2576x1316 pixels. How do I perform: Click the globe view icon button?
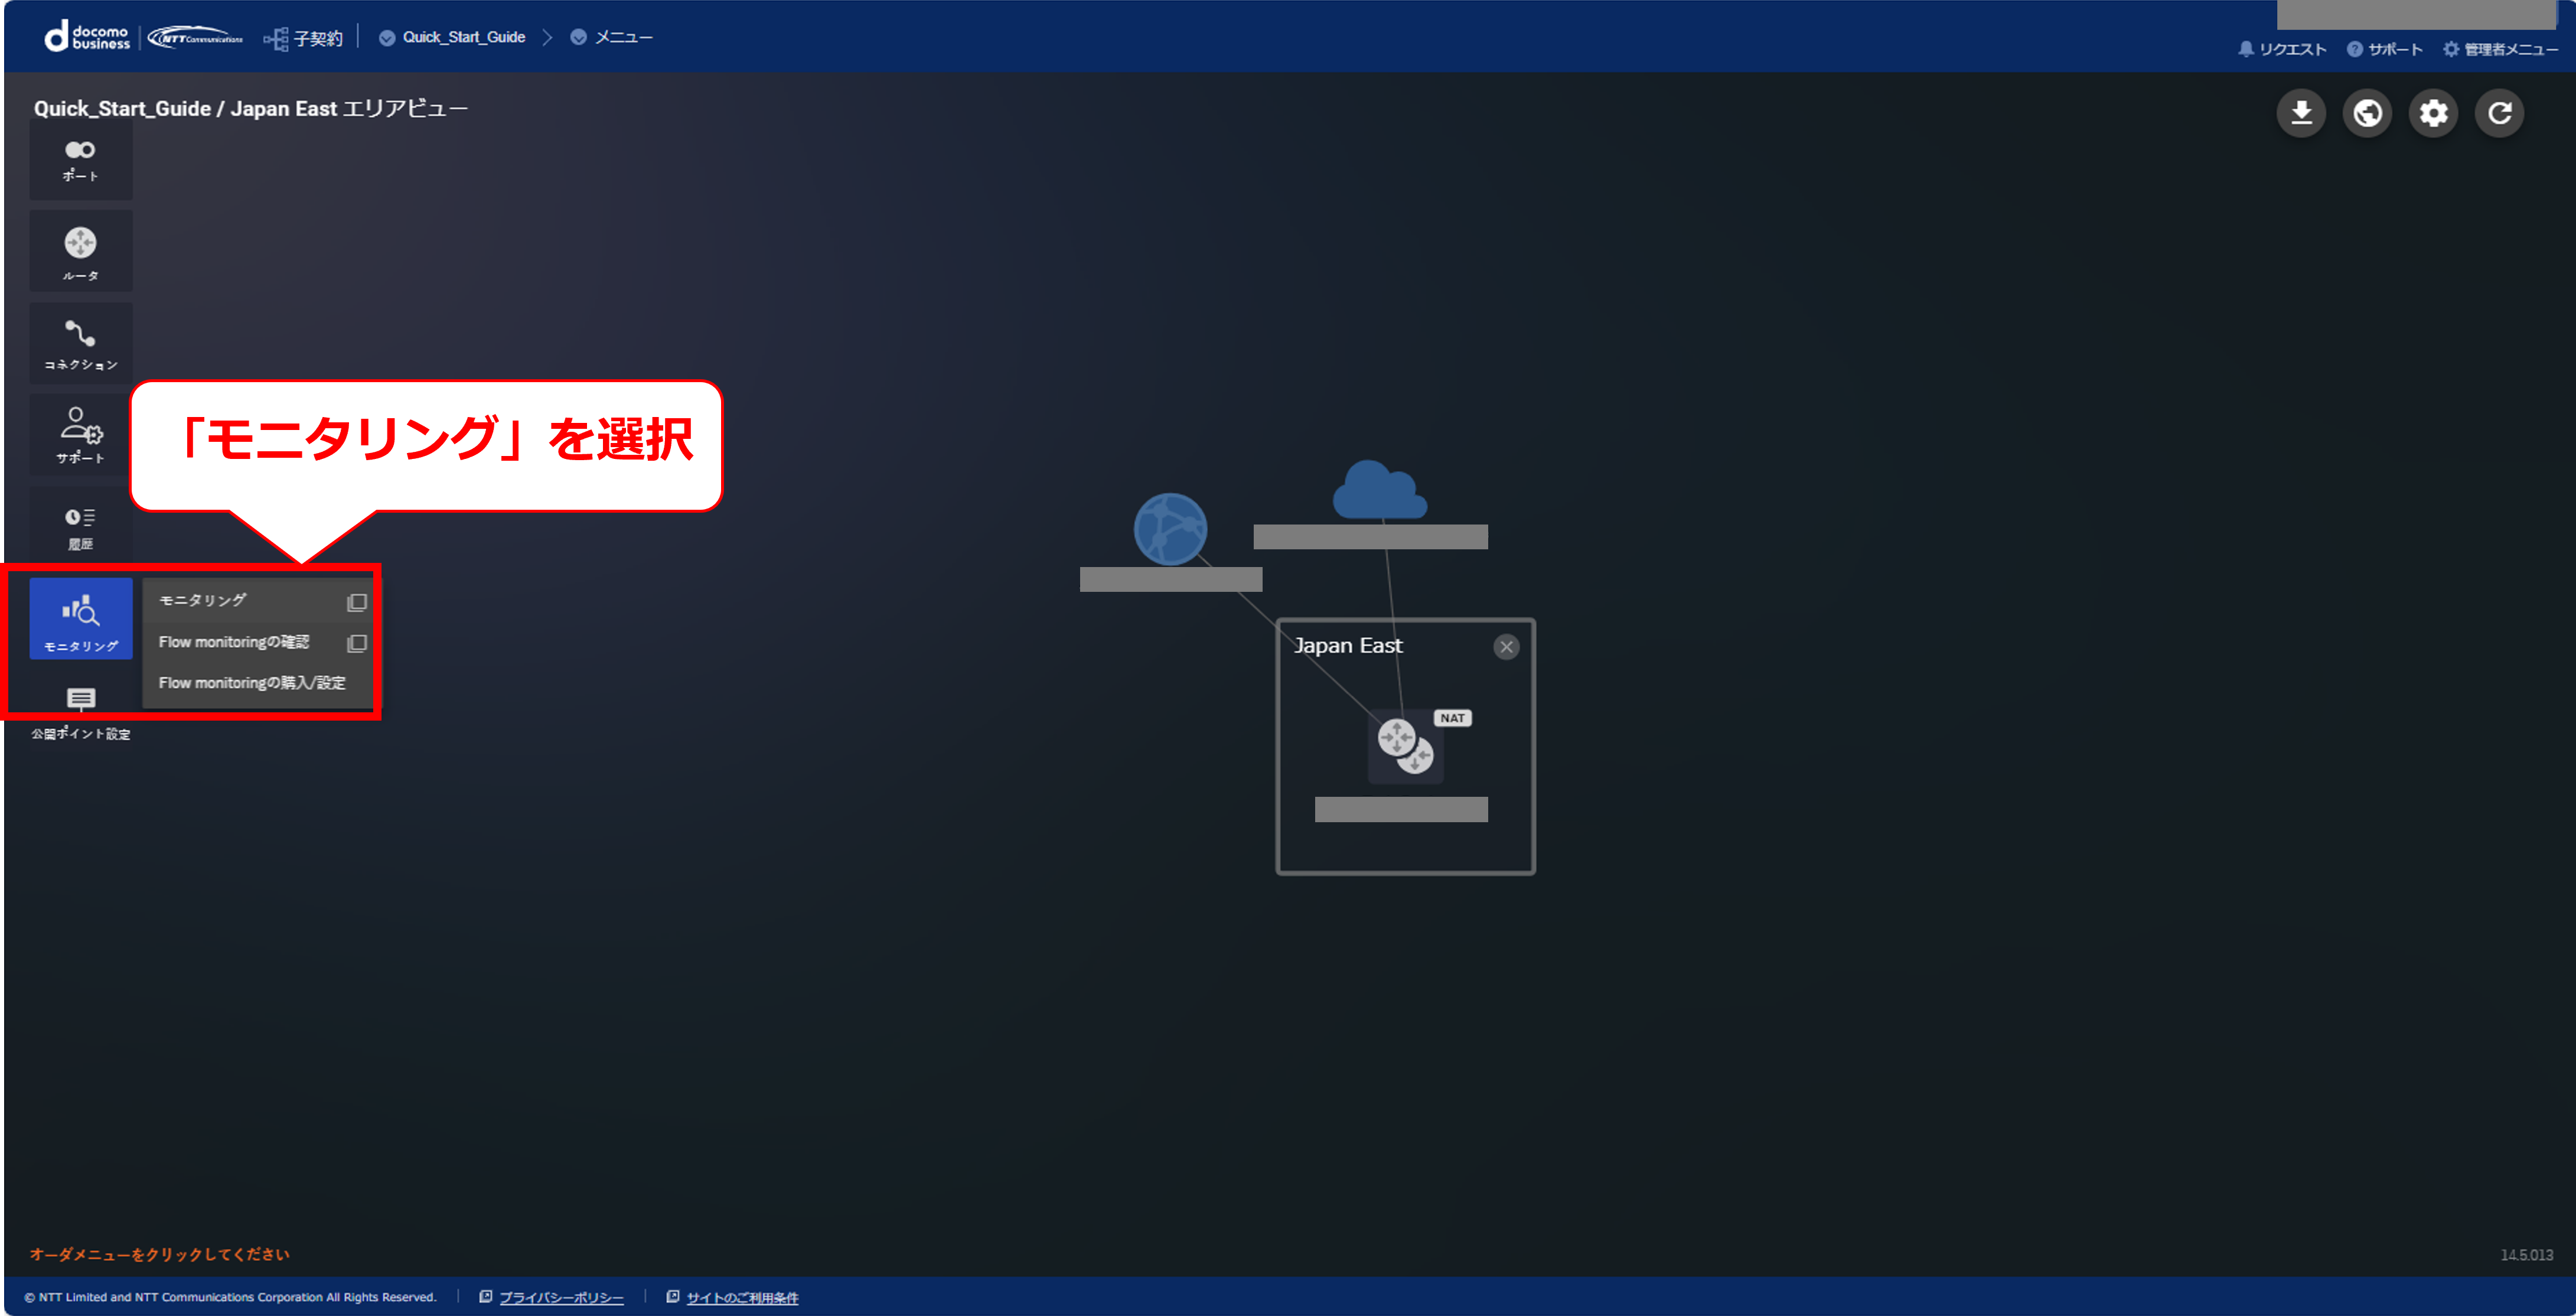tap(2367, 113)
